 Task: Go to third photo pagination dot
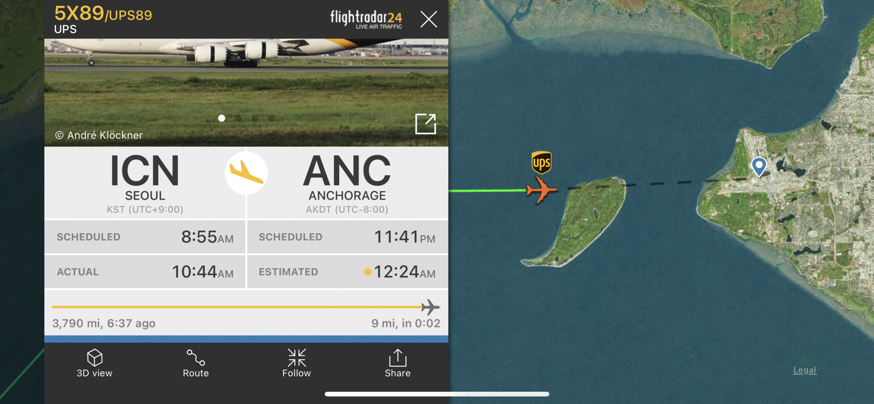click(255, 118)
